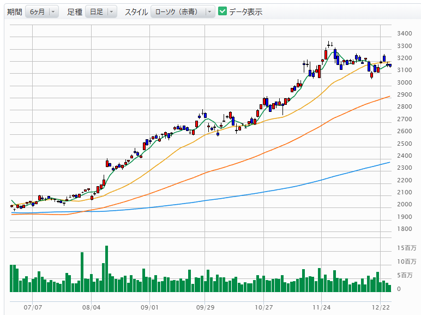Select the 10/27 date label on the axis

(263, 307)
